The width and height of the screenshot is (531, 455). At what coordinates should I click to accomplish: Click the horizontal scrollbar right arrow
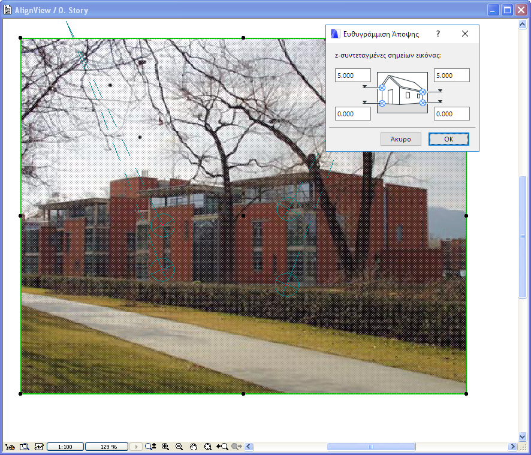point(512,447)
